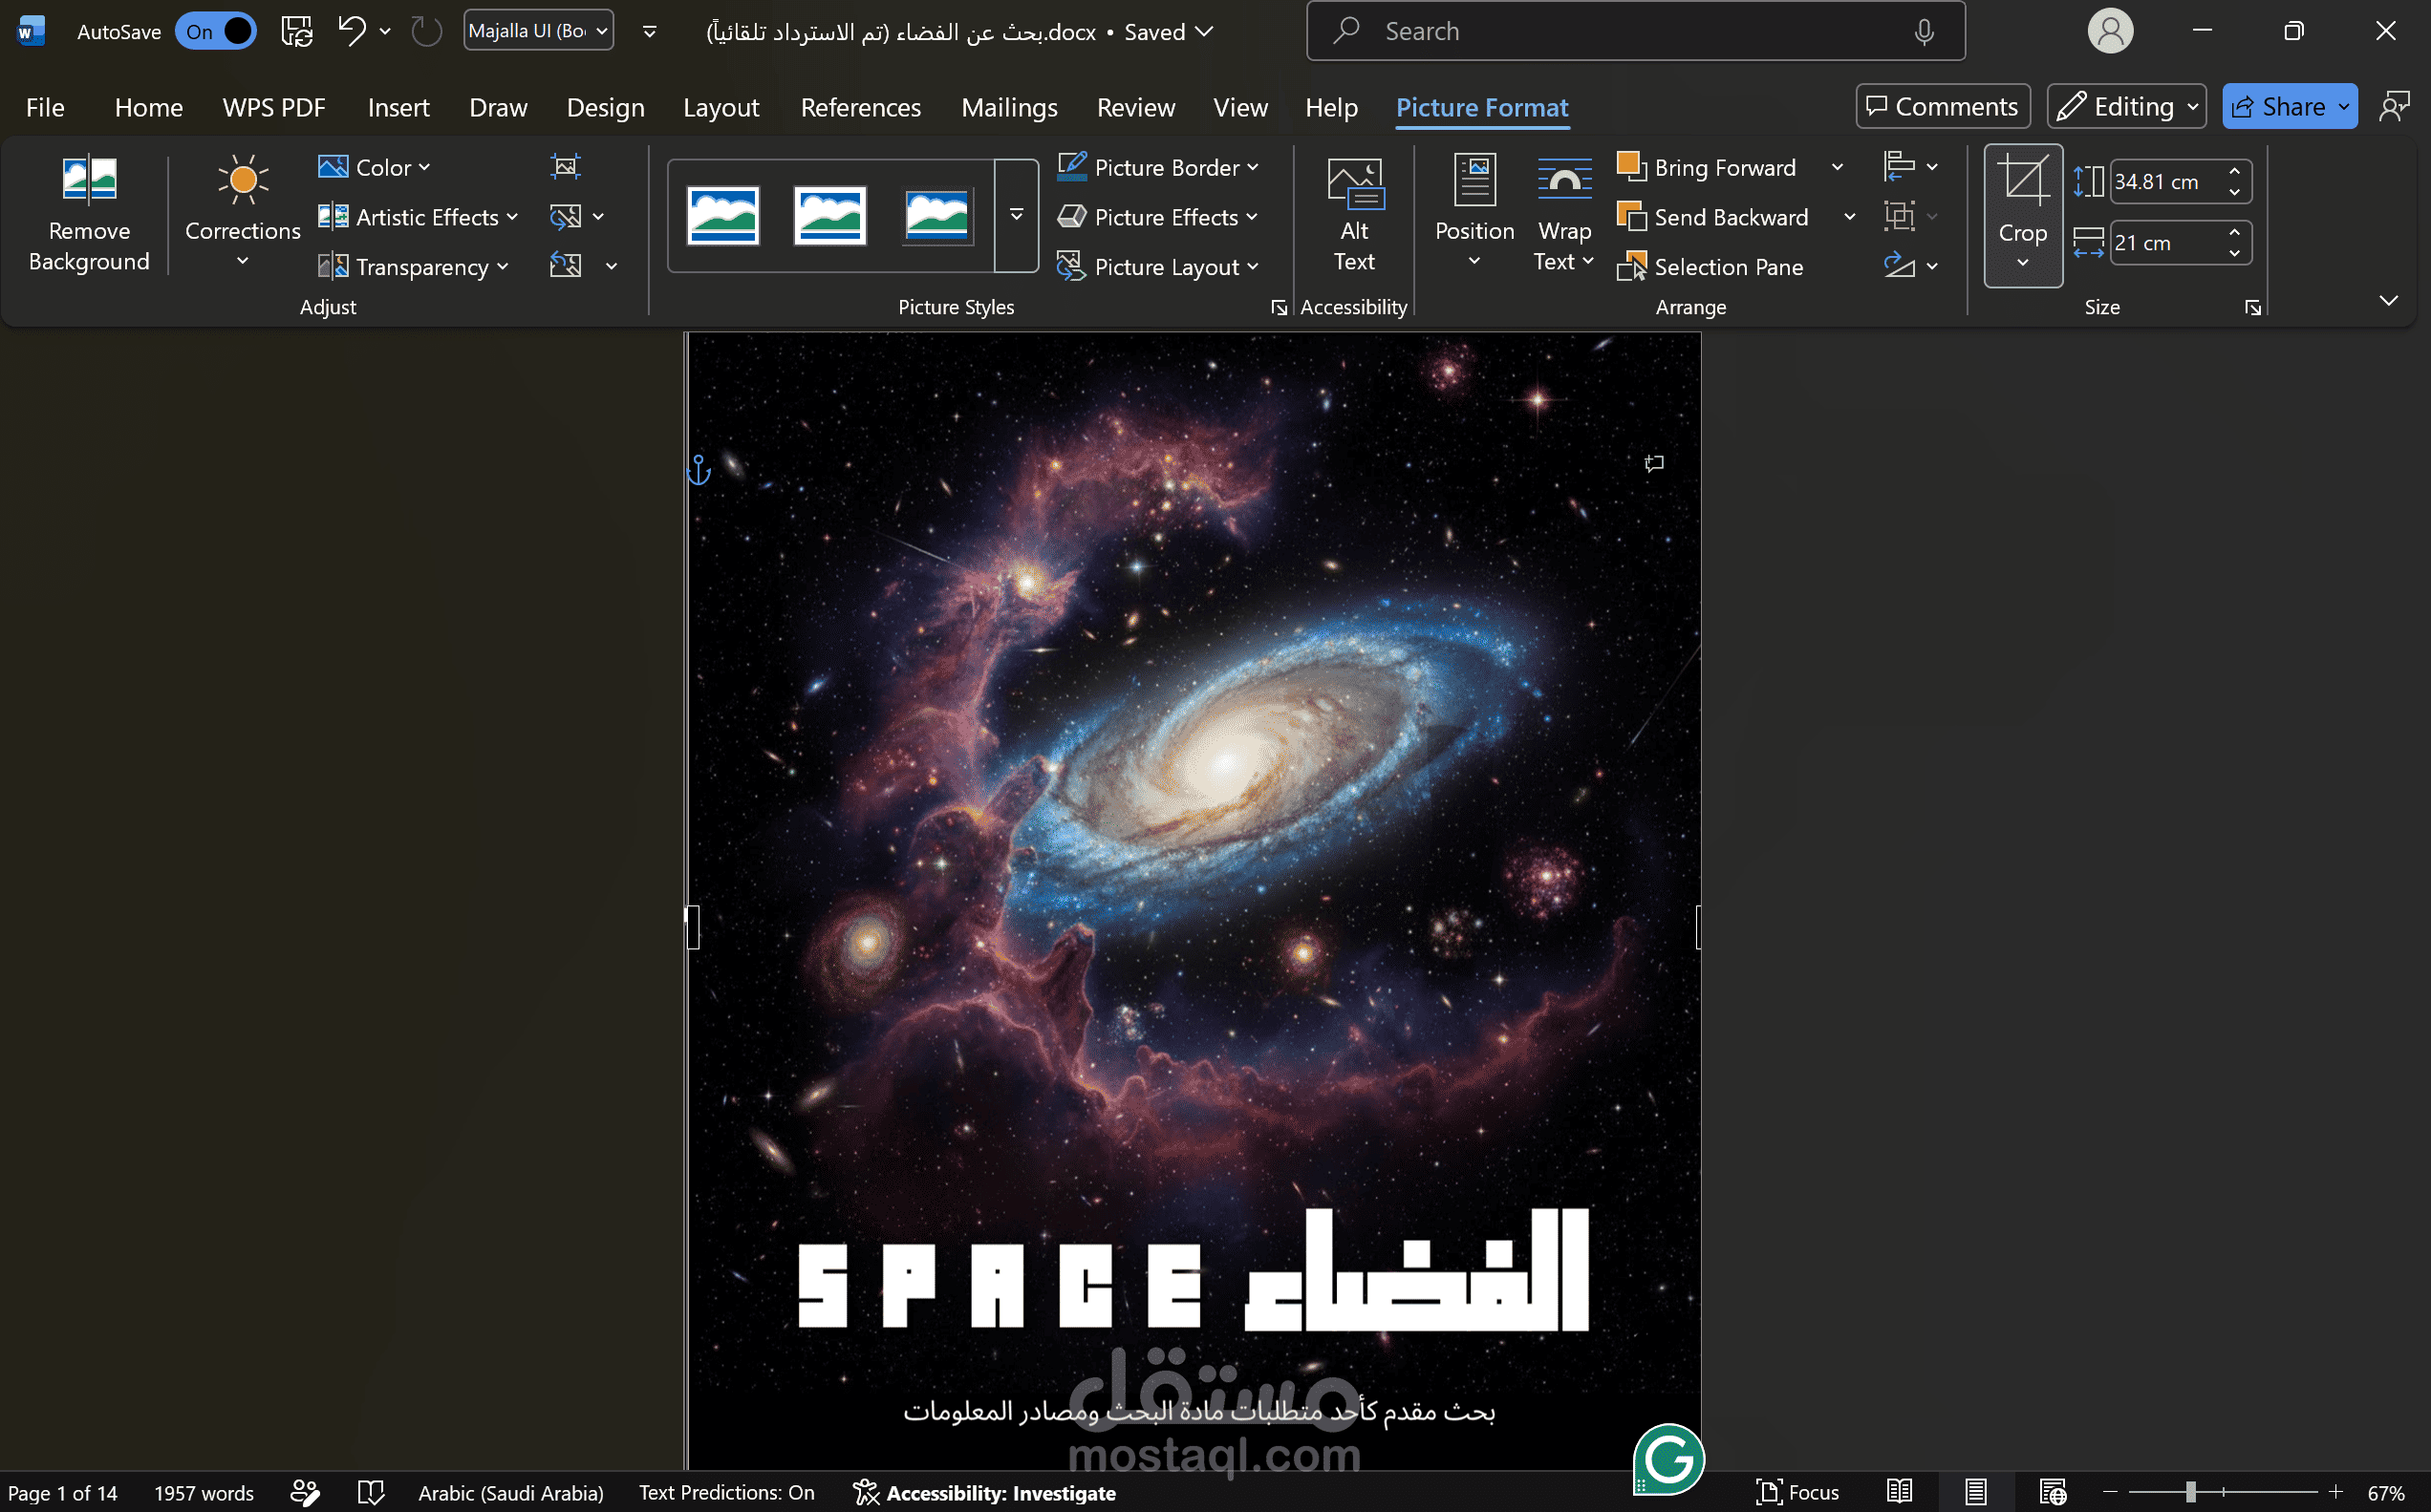This screenshot has height=1512, width=2431.
Task: Toggle Focus mode in the status bar
Action: 1797,1492
